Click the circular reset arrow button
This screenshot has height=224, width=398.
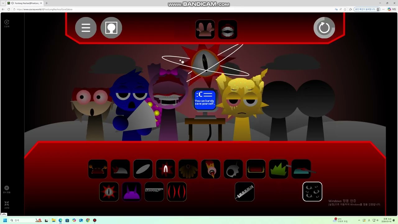(324, 28)
